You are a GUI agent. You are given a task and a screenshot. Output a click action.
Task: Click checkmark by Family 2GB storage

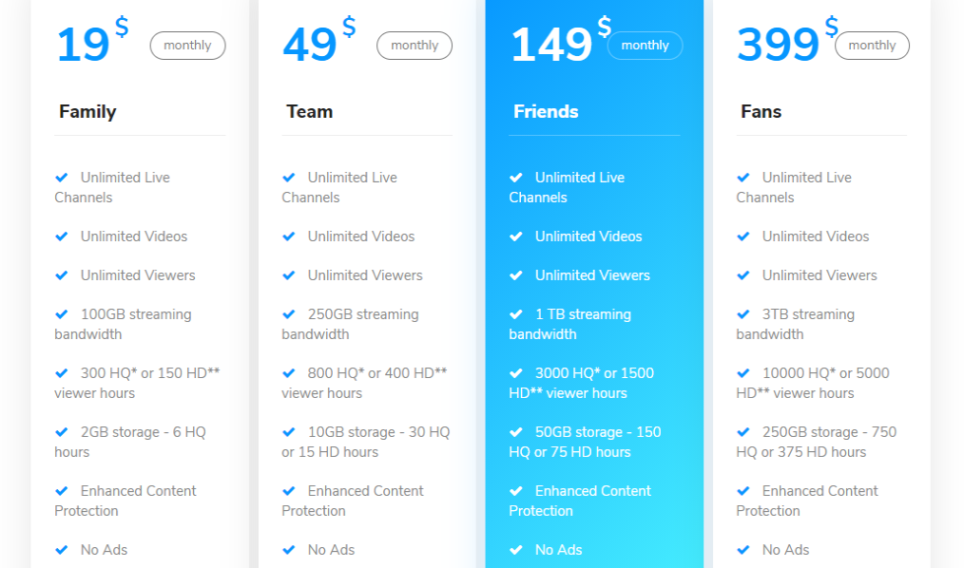click(62, 432)
